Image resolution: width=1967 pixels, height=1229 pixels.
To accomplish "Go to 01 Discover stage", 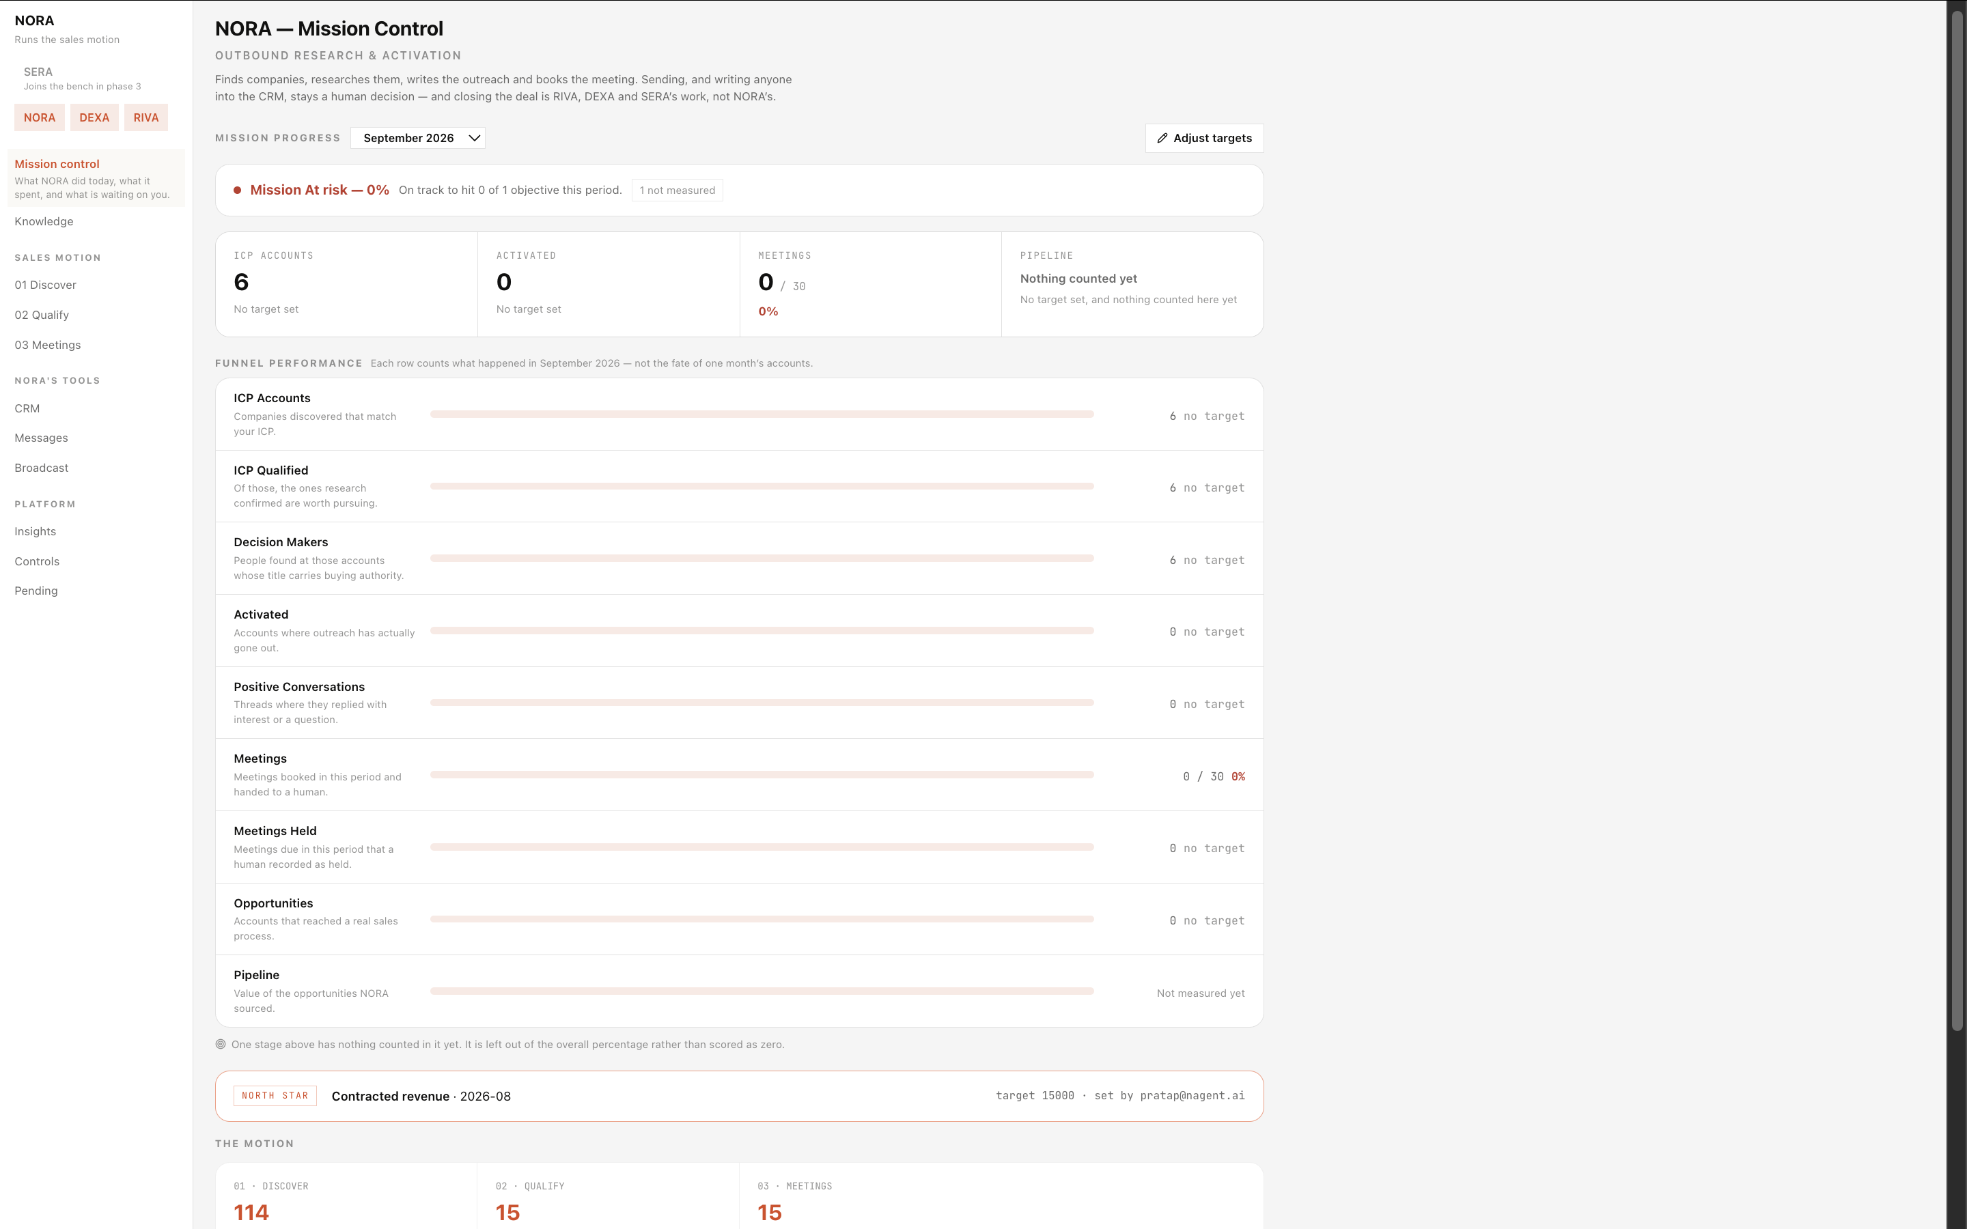I will point(46,285).
